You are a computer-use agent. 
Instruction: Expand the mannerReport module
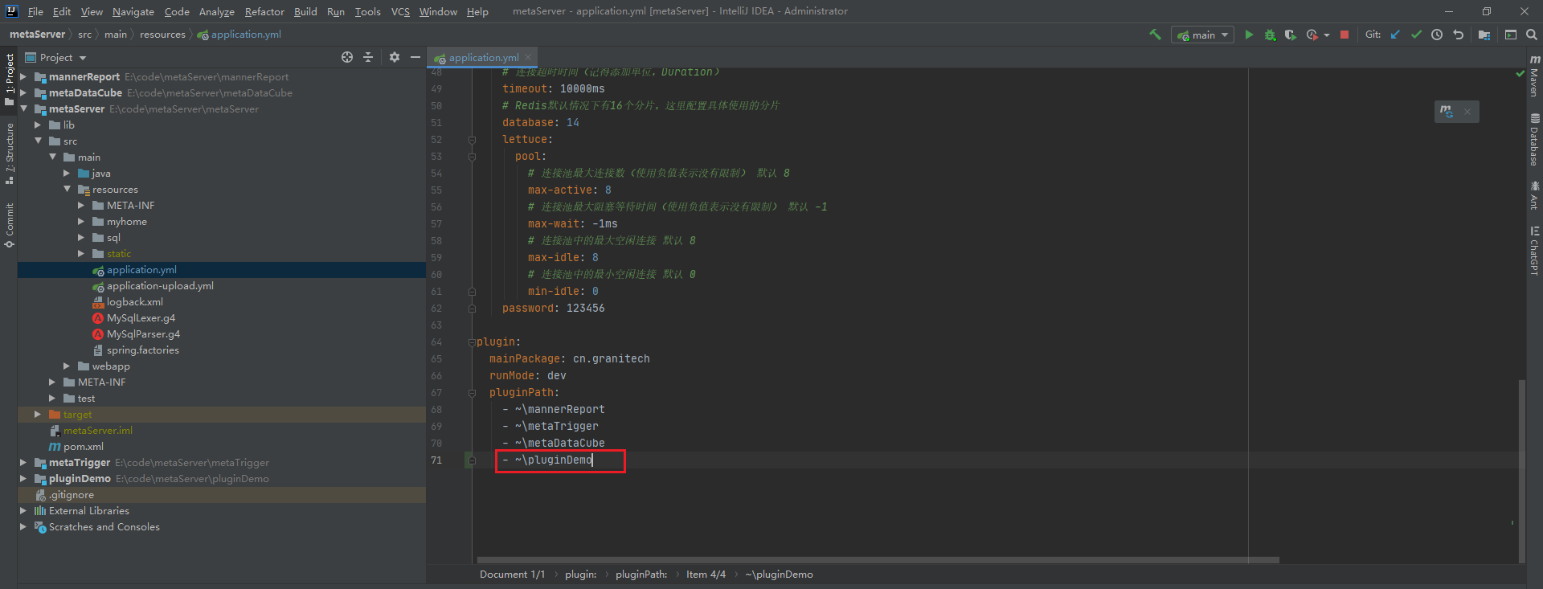pyautogui.click(x=23, y=77)
